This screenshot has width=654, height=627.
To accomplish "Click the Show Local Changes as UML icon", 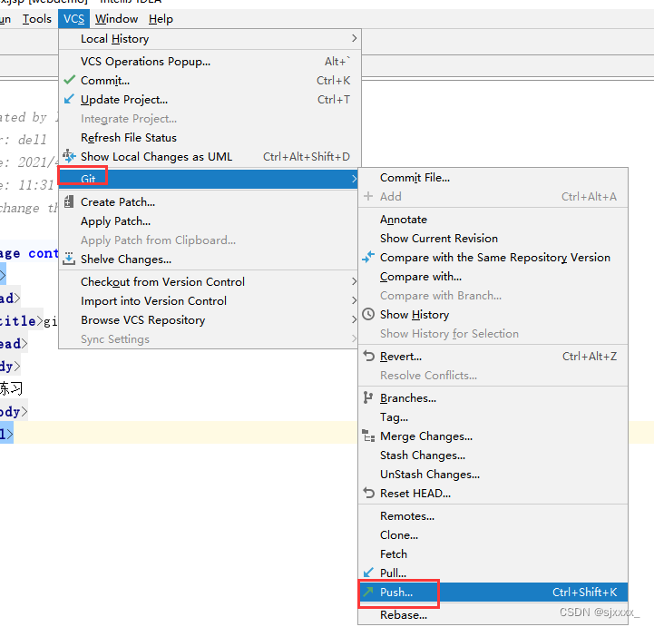I will pos(69,156).
